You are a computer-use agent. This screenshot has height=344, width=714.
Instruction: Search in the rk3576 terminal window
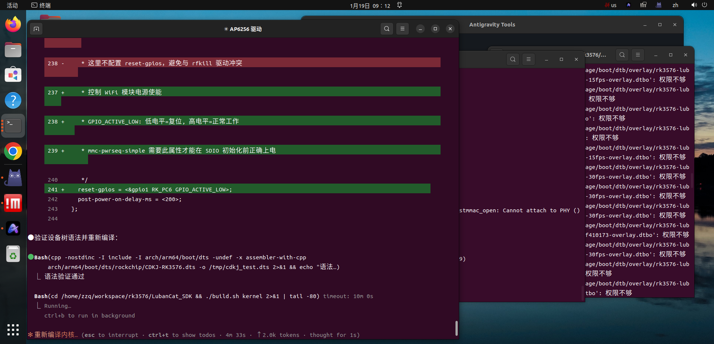622,55
